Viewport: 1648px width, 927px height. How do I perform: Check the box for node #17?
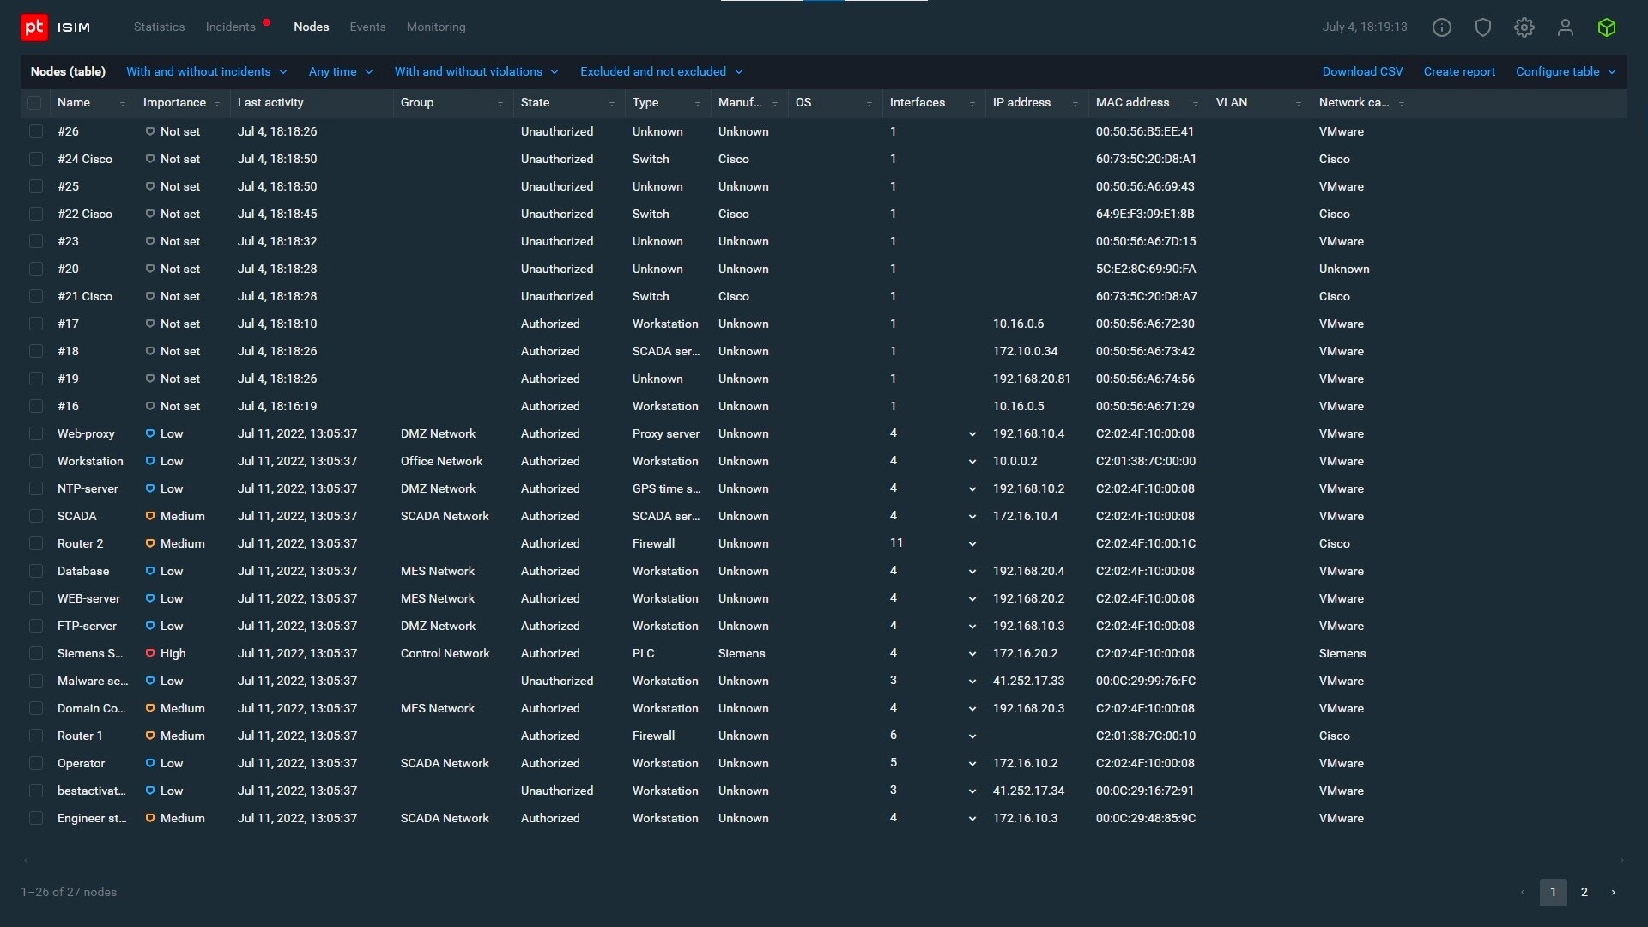pos(35,324)
